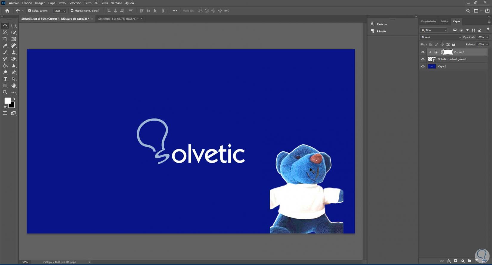Open the Character panel icon

pyautogui.click(x=372, y=24)
